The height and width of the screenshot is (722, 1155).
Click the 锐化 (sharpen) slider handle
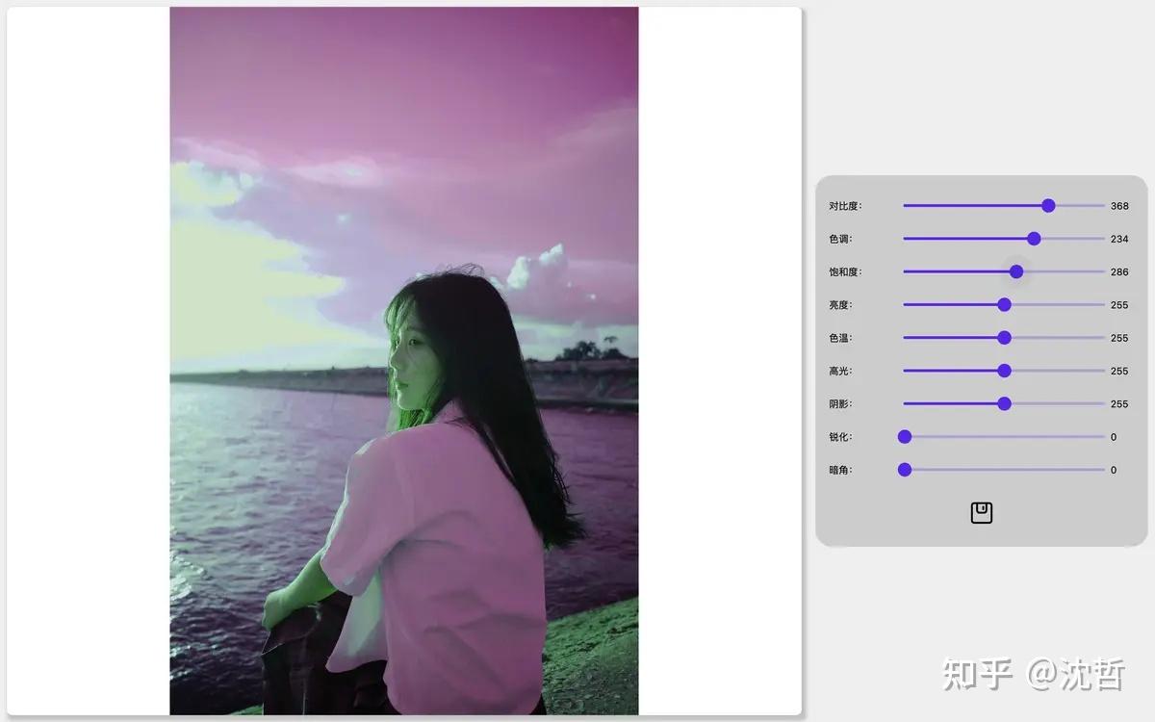point(904,436)
